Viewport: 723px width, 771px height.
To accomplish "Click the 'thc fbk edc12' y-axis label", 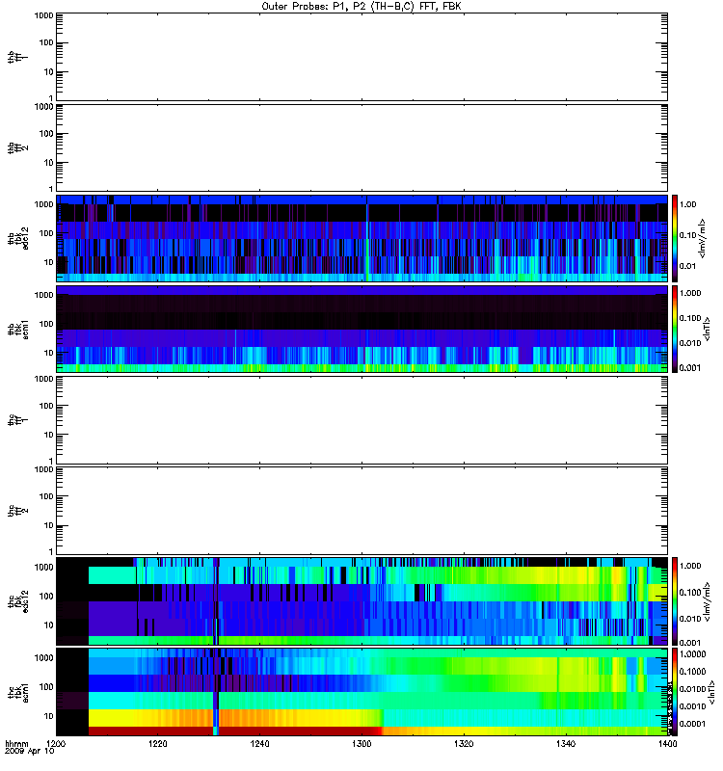I will coord(18,601).
